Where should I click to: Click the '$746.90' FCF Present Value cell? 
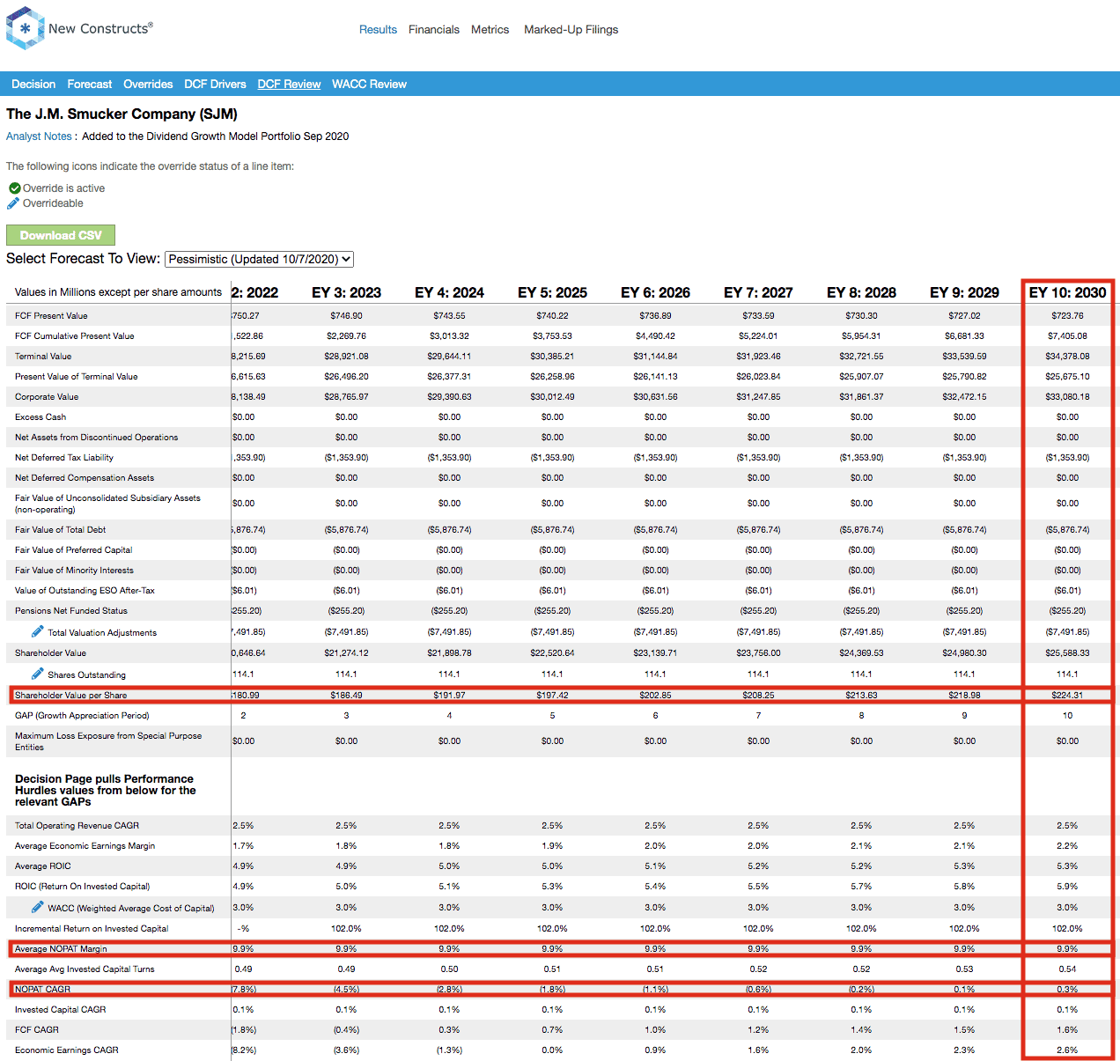pyautogui.click(x=346, y=316)
